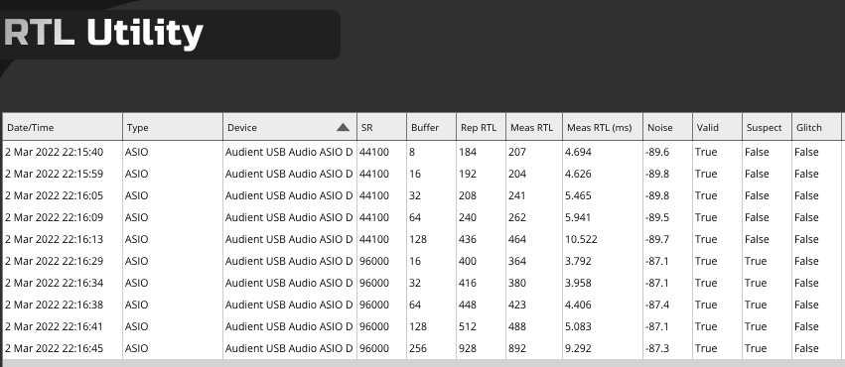This screenshot has width=845, height=367.
Task: Click the Device column sort arrow
Action: click(343, 128)
